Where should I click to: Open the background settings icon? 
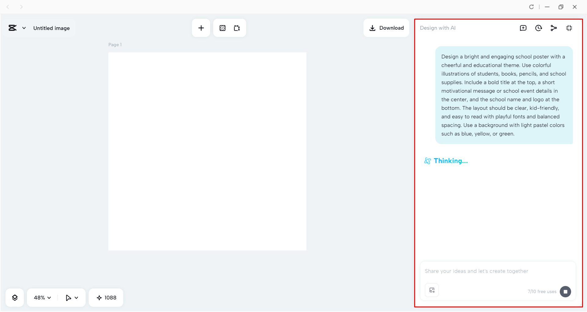(x=222, y=28)
